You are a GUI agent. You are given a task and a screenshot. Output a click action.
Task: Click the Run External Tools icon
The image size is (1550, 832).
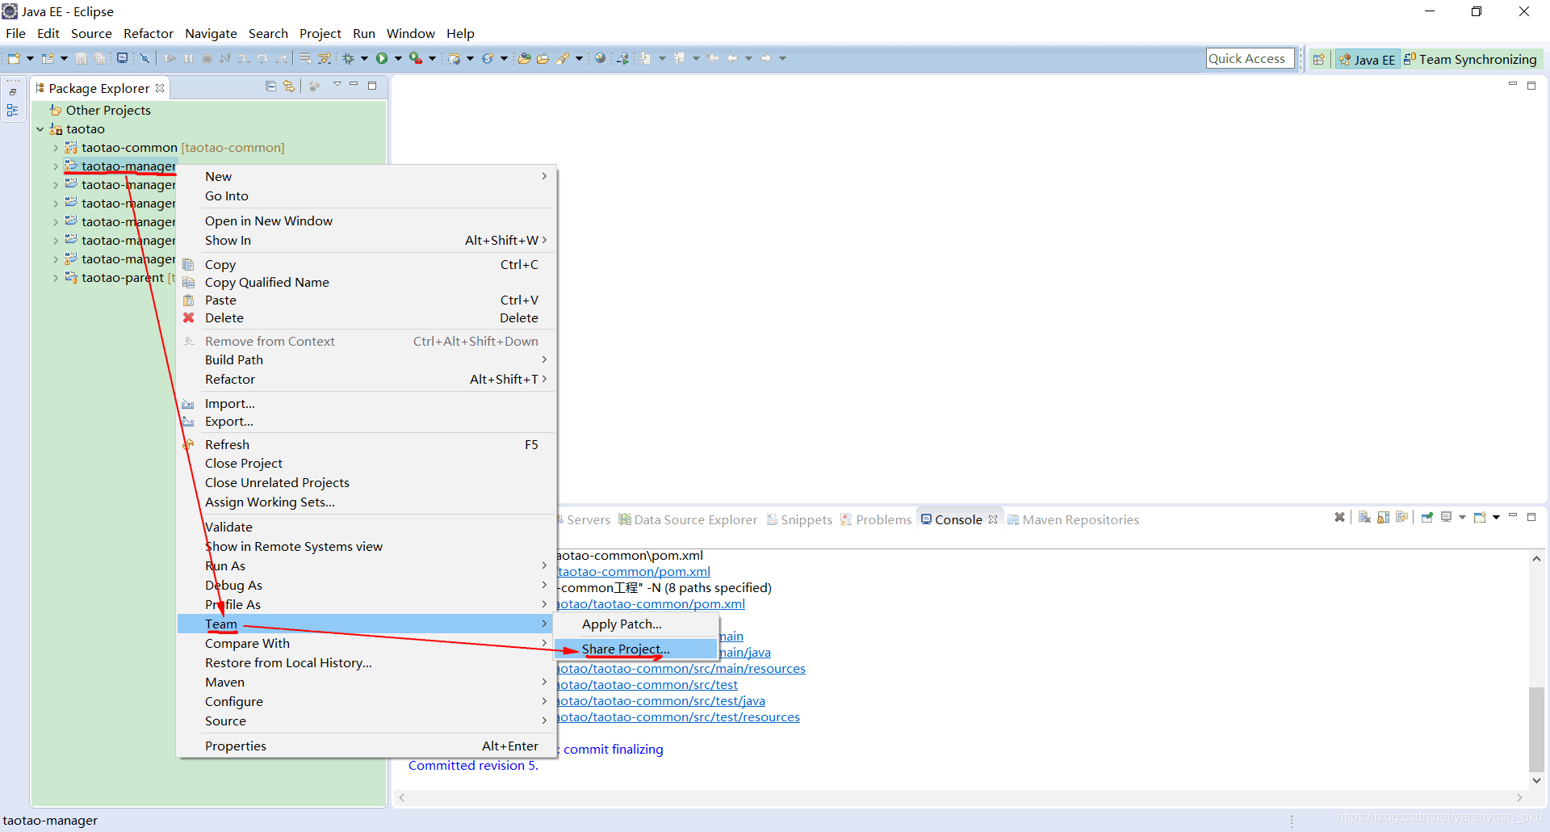pos(415,58)
